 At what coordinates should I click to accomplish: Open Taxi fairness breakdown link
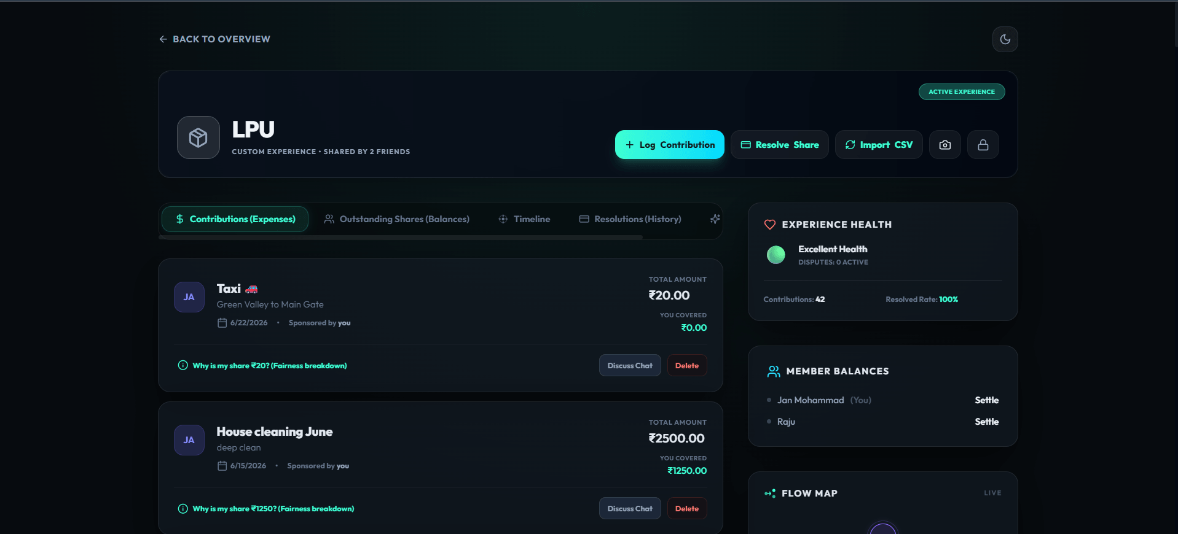(x=262, y=366)
